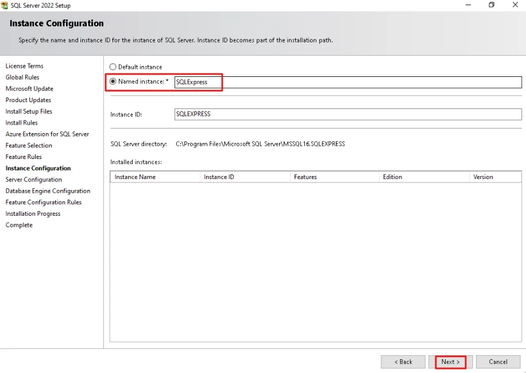
Task: Open the Server Configuration step
Action: (33, 180)
